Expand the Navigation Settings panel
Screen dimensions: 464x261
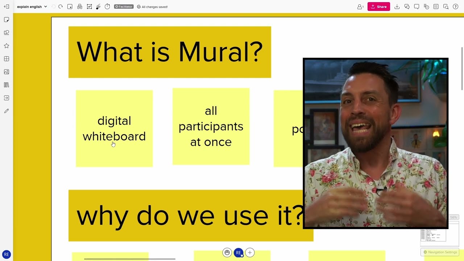tap(439, 252)
